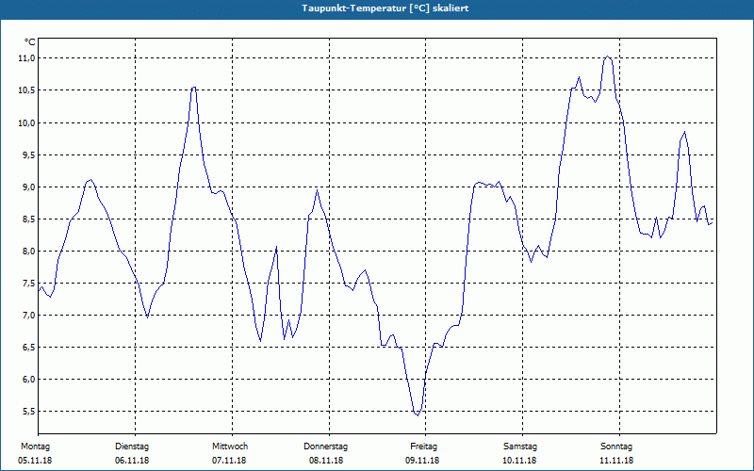Click the 9,0 y-axis value
754x471 pixels.
[29, 187]
